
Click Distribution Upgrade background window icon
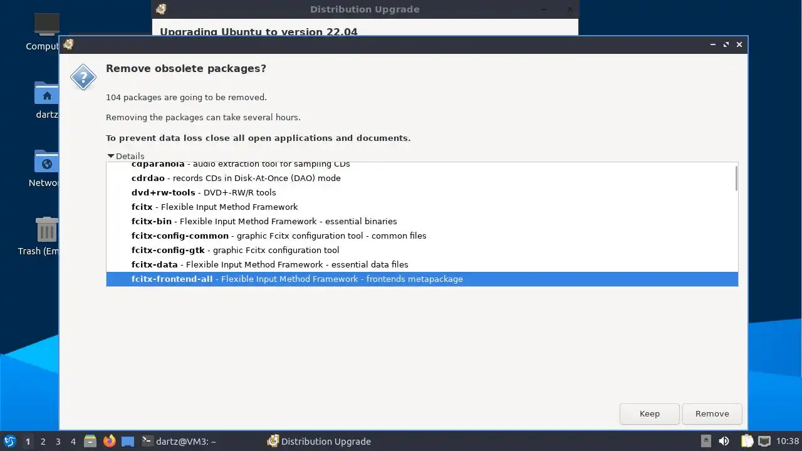[x=161, y=9]
